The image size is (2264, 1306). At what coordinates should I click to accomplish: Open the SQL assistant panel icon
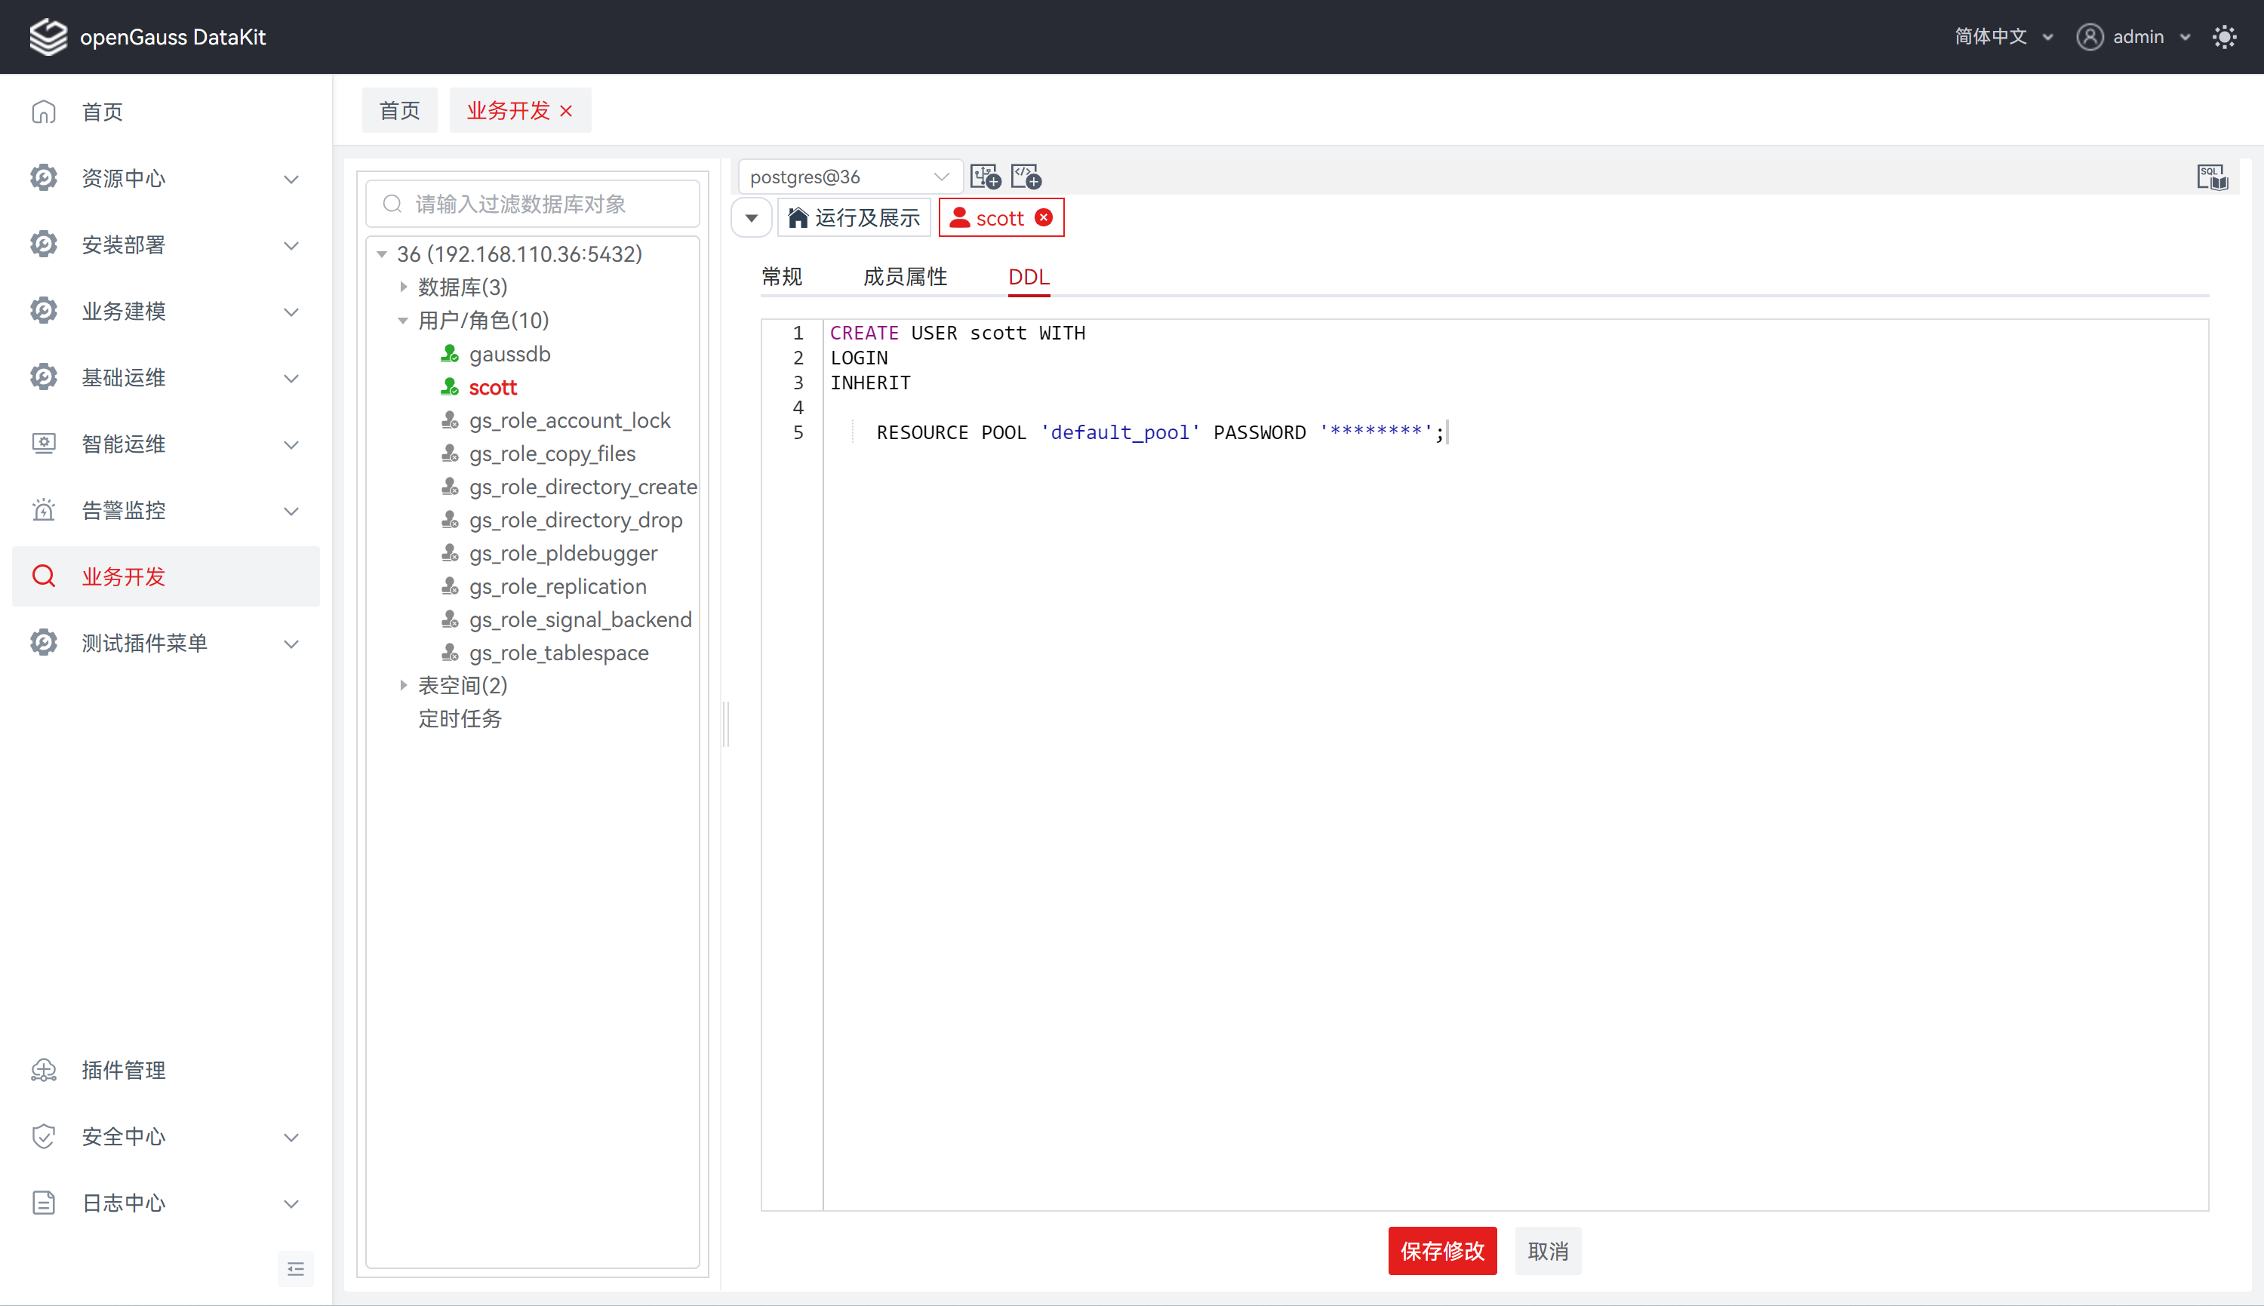click(x=2212, y=177)
